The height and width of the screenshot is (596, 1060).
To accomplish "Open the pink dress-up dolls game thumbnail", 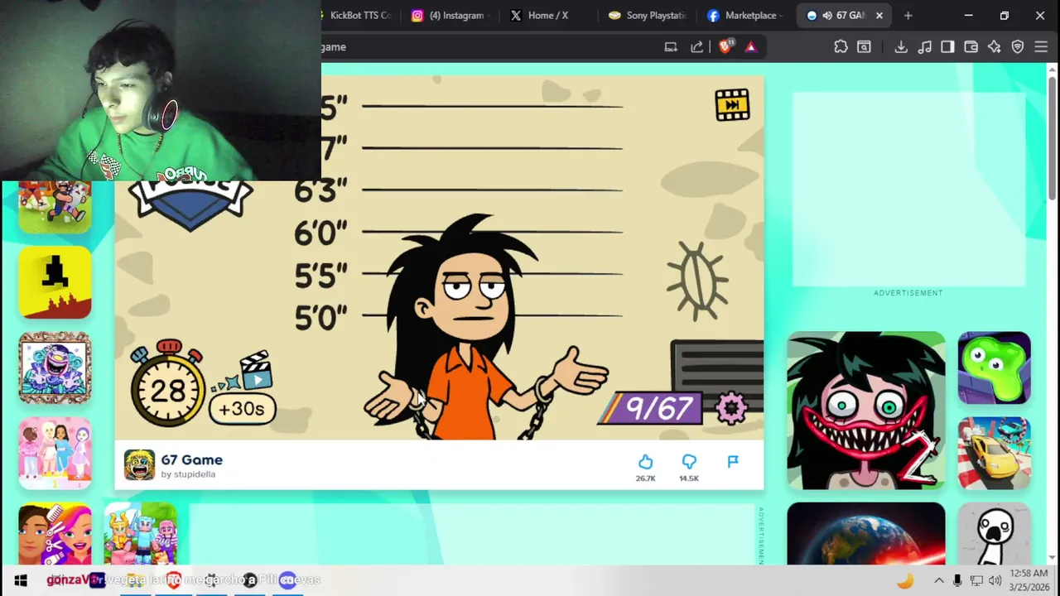I will (55, 453).
